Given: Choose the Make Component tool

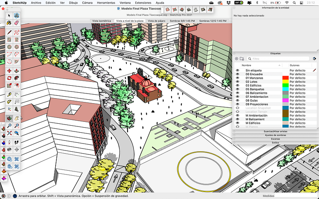Looking at the screenshot, I should 16,16.
